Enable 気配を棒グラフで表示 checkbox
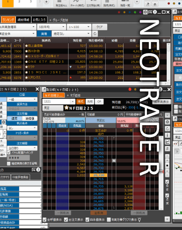 [x=109, y=220]
